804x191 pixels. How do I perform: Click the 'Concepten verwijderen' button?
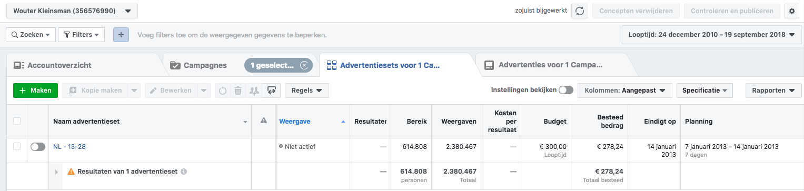(x=636, y=11)
